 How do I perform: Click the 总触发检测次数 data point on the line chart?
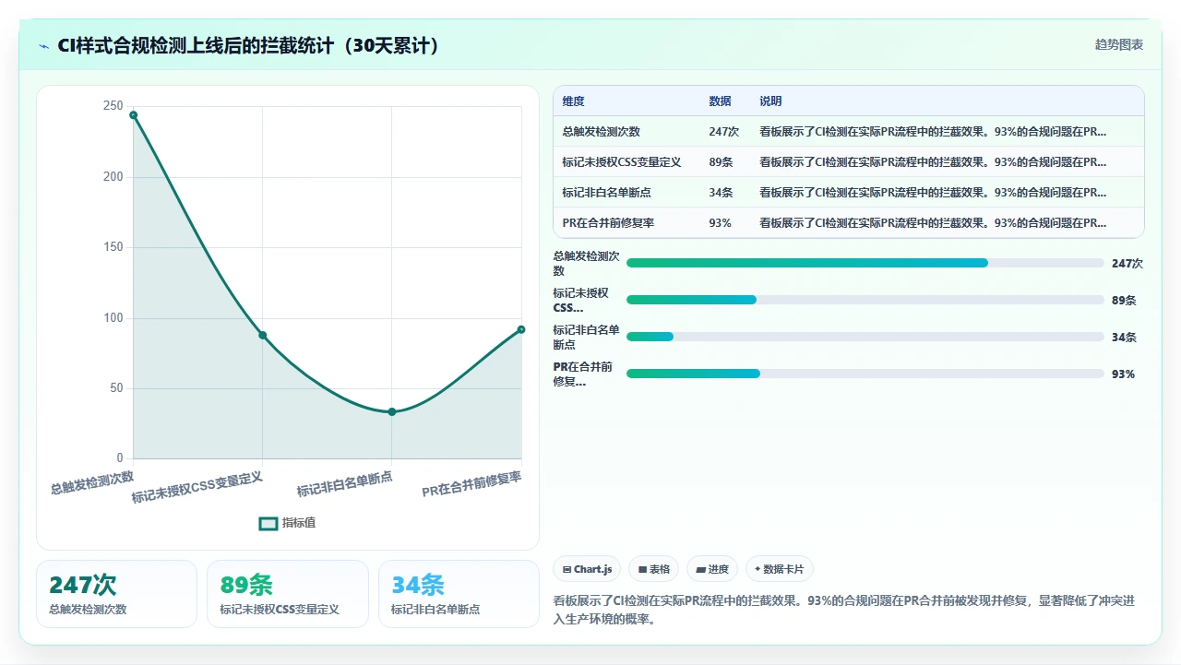click(x=133, y=115)
